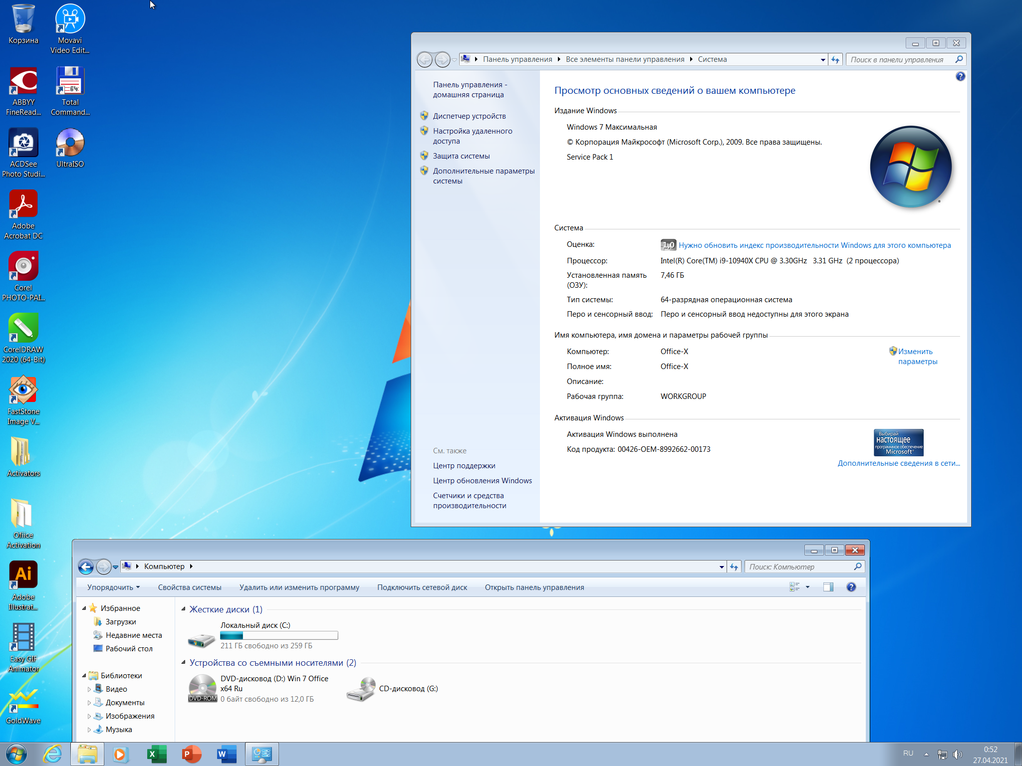
Task: Click the RU language indicator in the taskbar
Action: pos(908,754)
